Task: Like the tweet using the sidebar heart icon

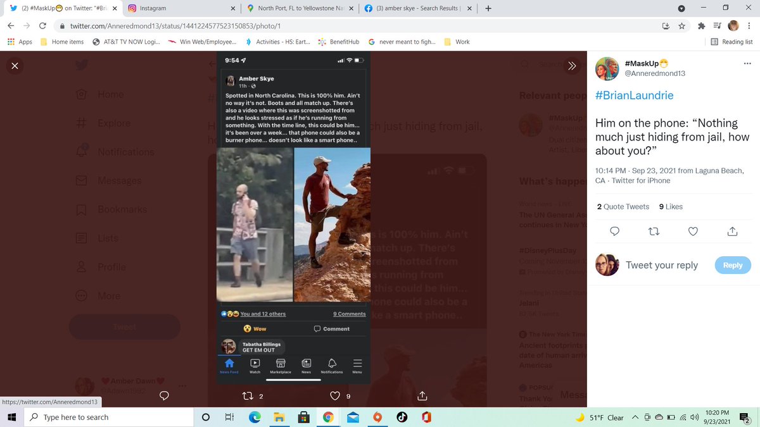Action: point(693,232)
